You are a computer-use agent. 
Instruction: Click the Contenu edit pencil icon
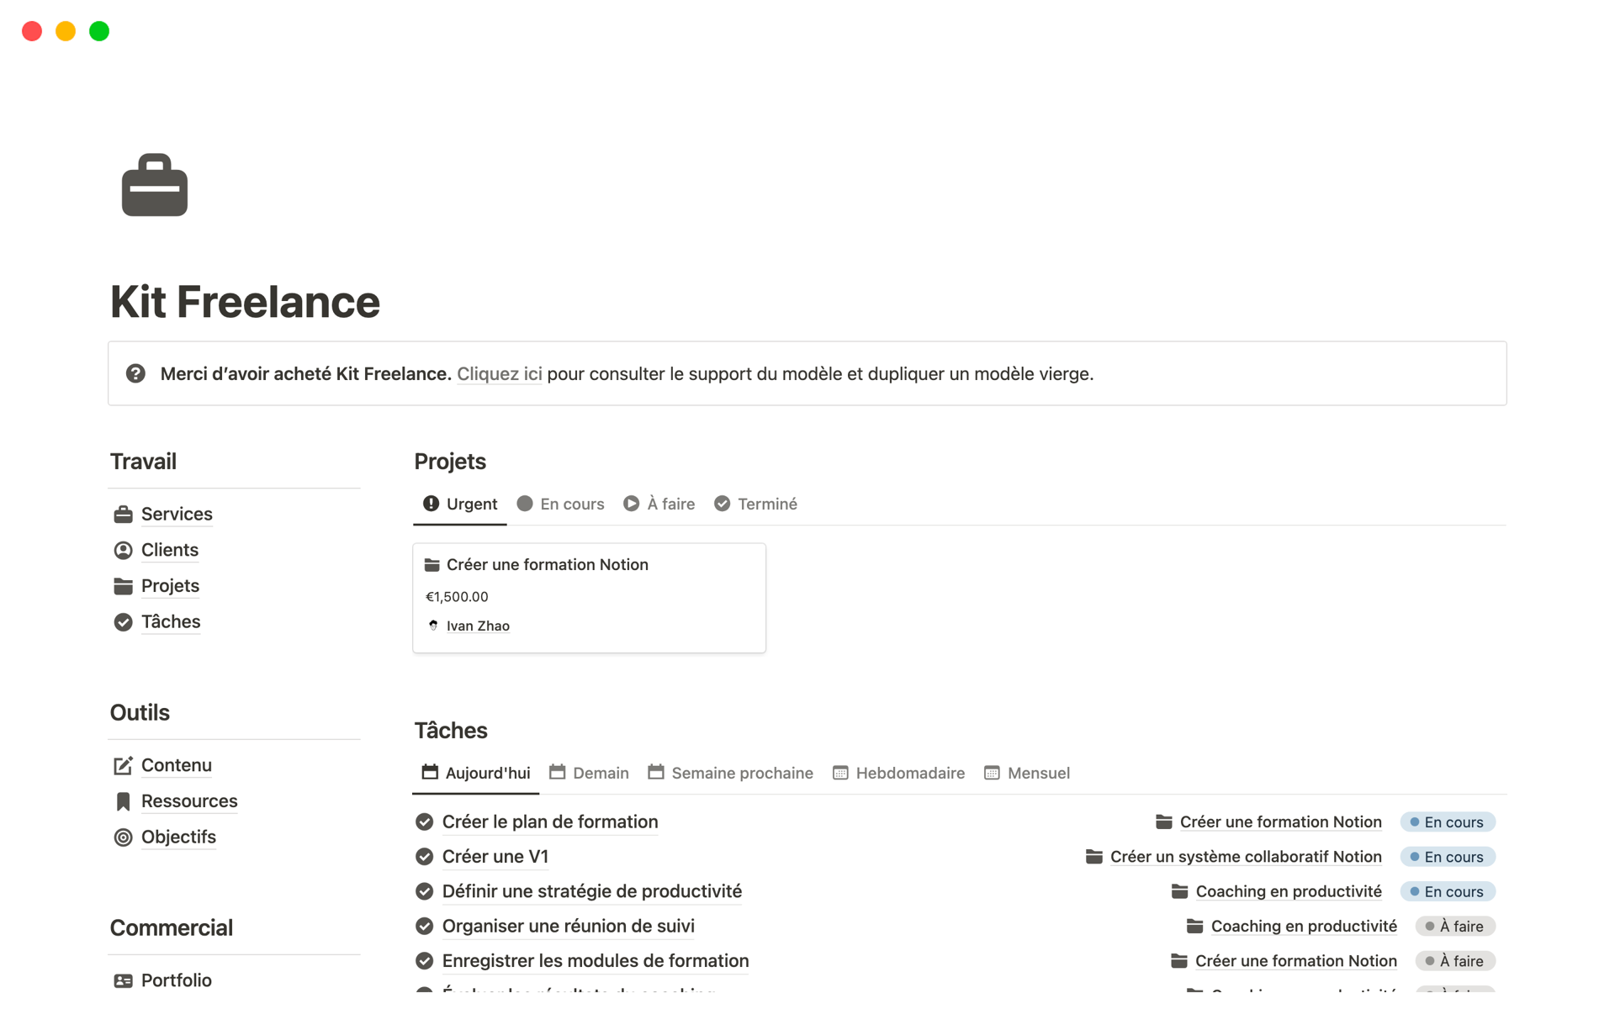[123, 765]
